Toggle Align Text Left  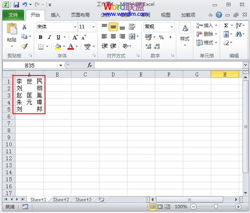pyautogui.click(x=105, y=37)
